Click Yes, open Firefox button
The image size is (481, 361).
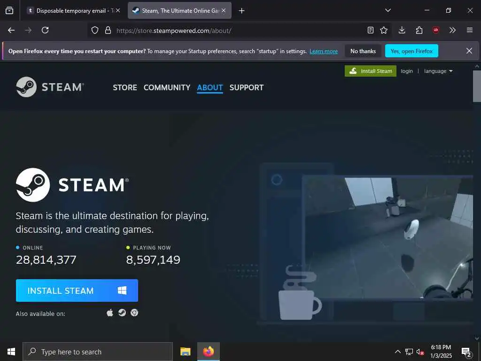pyautogui.click(x=411, y=51)
